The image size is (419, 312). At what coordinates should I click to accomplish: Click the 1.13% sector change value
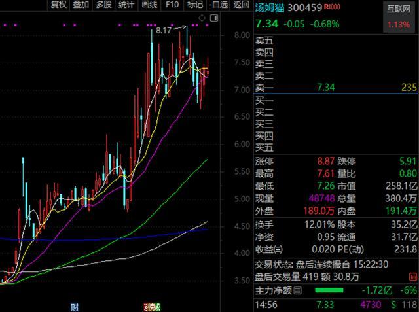point(399,25)
